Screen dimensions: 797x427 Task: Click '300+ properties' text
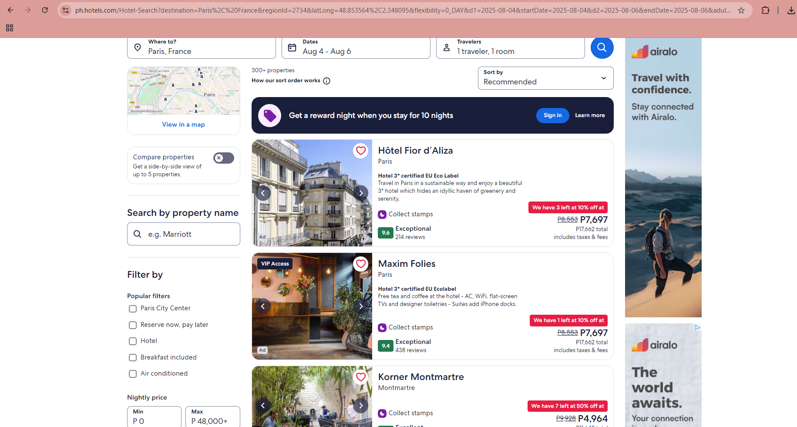click(x=273, y=71)
